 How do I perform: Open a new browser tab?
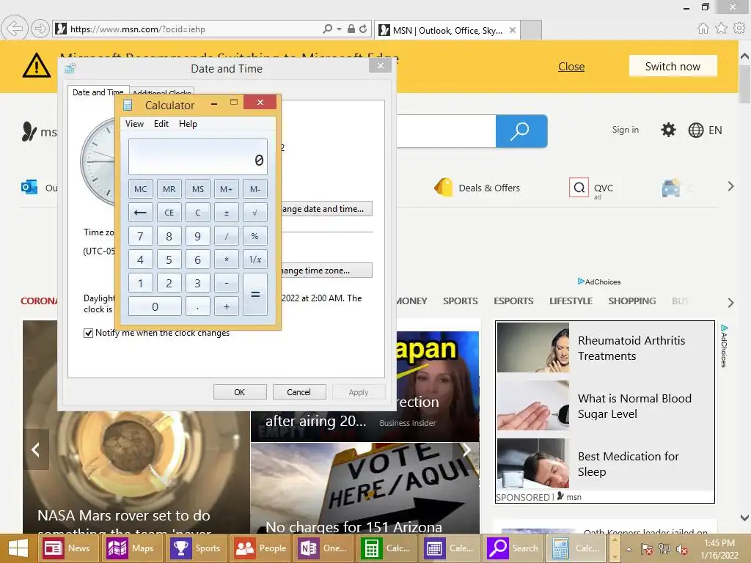(531, 29)
